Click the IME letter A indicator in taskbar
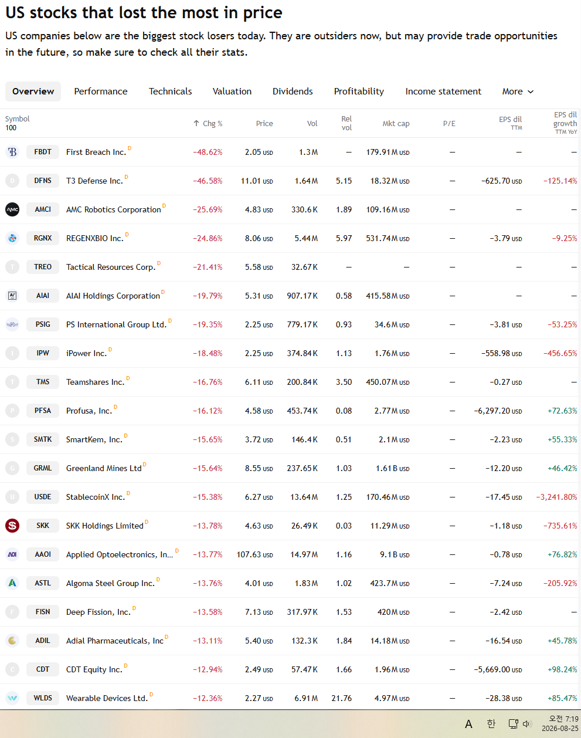Screen dimensions: 581x738 tap(468, 724)
